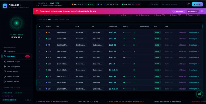The image size is (206, 104).
Task: Click the score bar showing 11
Action: (x=128, y=33)
